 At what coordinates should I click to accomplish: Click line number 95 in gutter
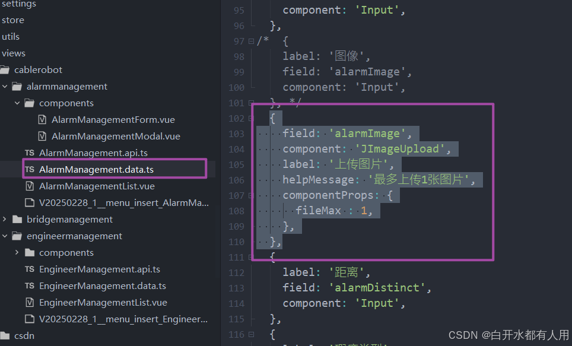[239, 10]
